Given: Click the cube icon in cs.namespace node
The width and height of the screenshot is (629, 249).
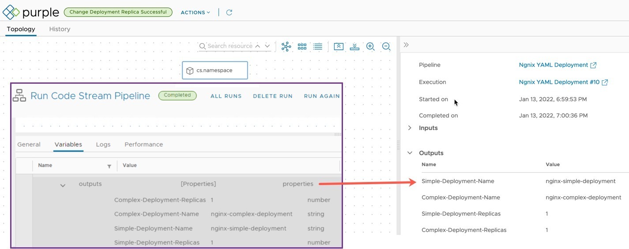Looking at the screenshot, I should [x=190, y=71].
